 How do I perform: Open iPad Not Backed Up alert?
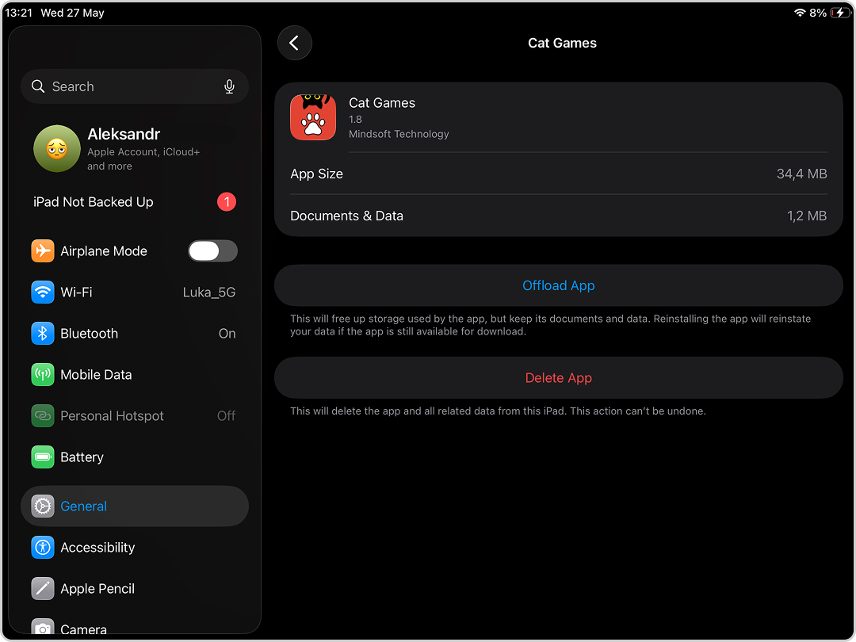(x=134, y=202)
